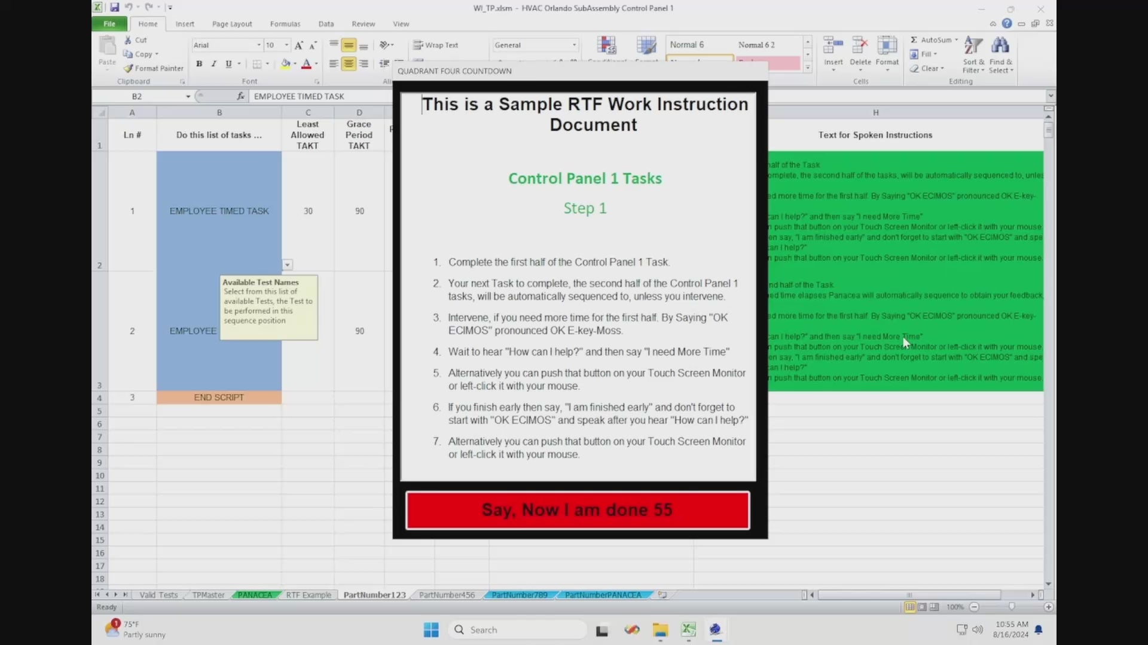Screen dimensions: 1148x645
Task: Click the Top Align icon
Action: tap(334, 45)
